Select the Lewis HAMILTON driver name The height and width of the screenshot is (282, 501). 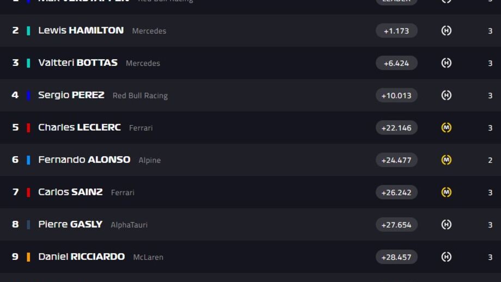tap(81, 30)
